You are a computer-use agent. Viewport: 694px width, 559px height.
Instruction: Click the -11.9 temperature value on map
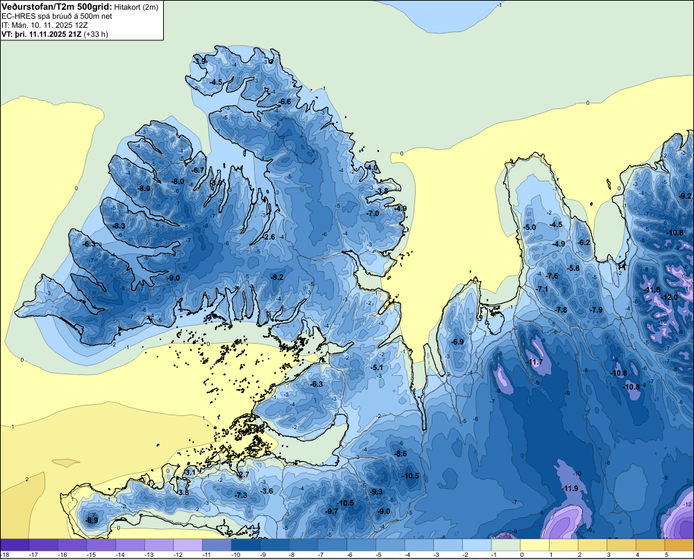click(x=570, y=489)
